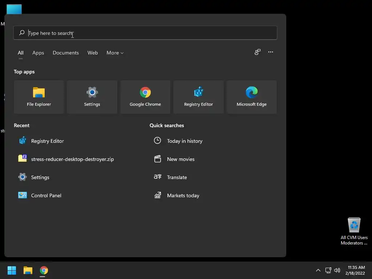Click the clapperboard icon beside New movies

point(158,159)
